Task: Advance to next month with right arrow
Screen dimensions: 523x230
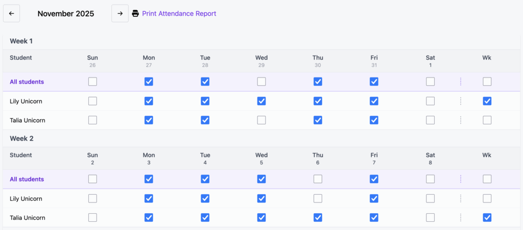Action: tap(120, 14)
